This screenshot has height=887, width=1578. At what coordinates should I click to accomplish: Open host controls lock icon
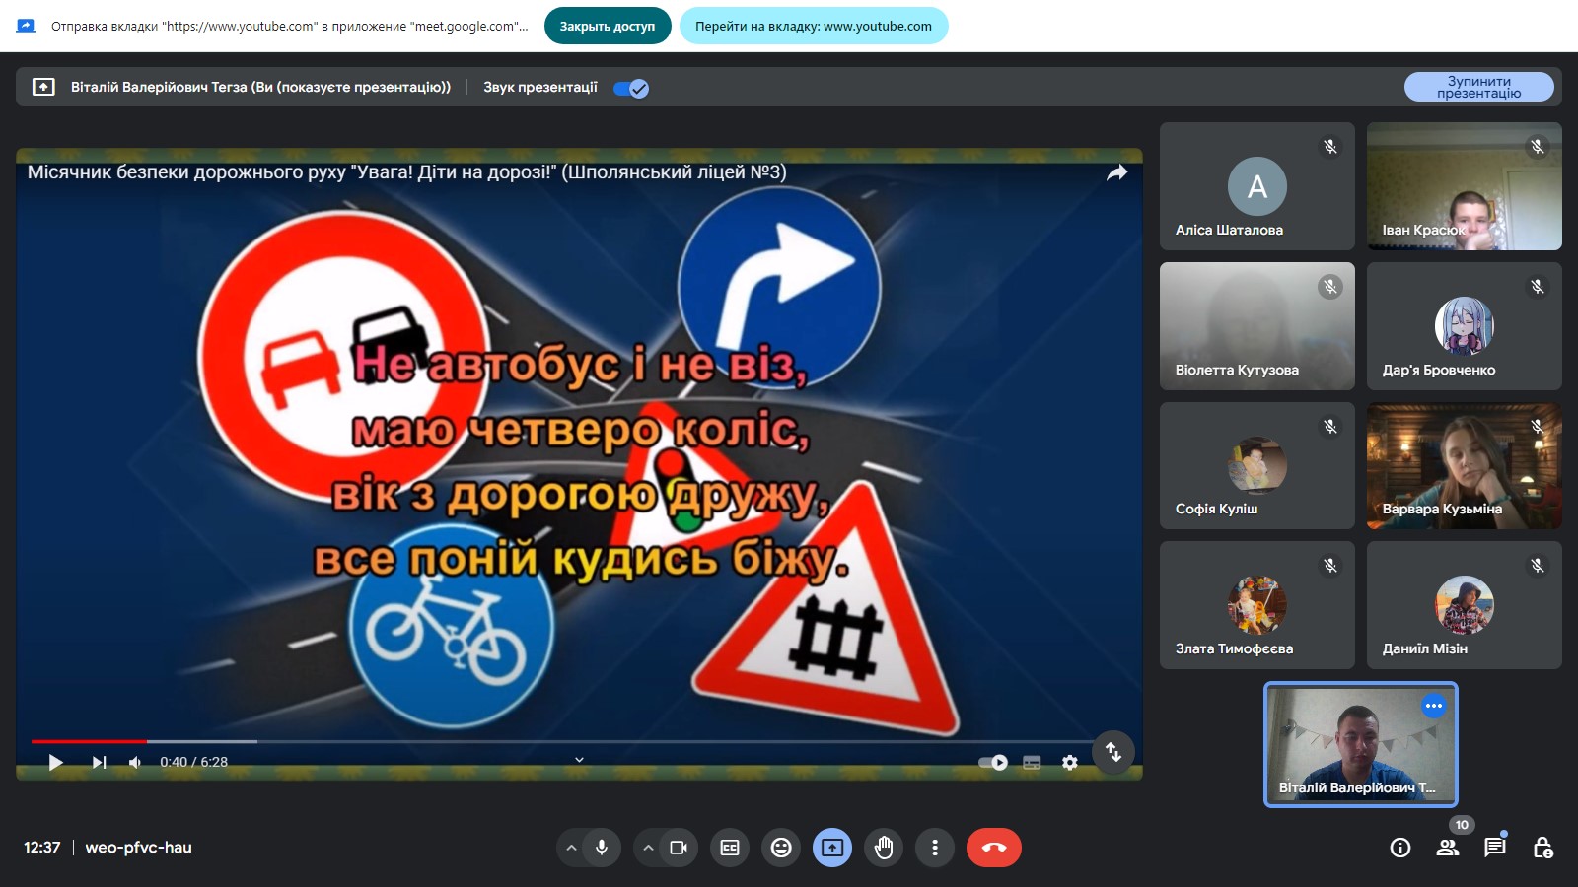[1542, 848]
